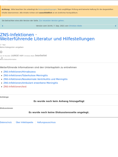Click 'Keine Kategorien vergeben' text
The width and height of the screenshot is (118, 157).
coord(12,47)
